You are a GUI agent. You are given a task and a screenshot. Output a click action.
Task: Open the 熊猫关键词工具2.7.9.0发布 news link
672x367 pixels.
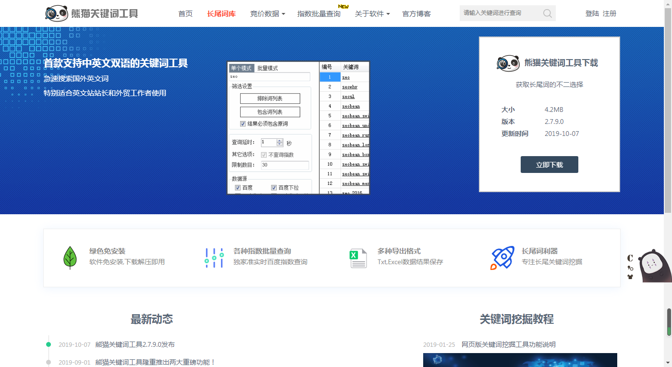(x=135, y=344)
